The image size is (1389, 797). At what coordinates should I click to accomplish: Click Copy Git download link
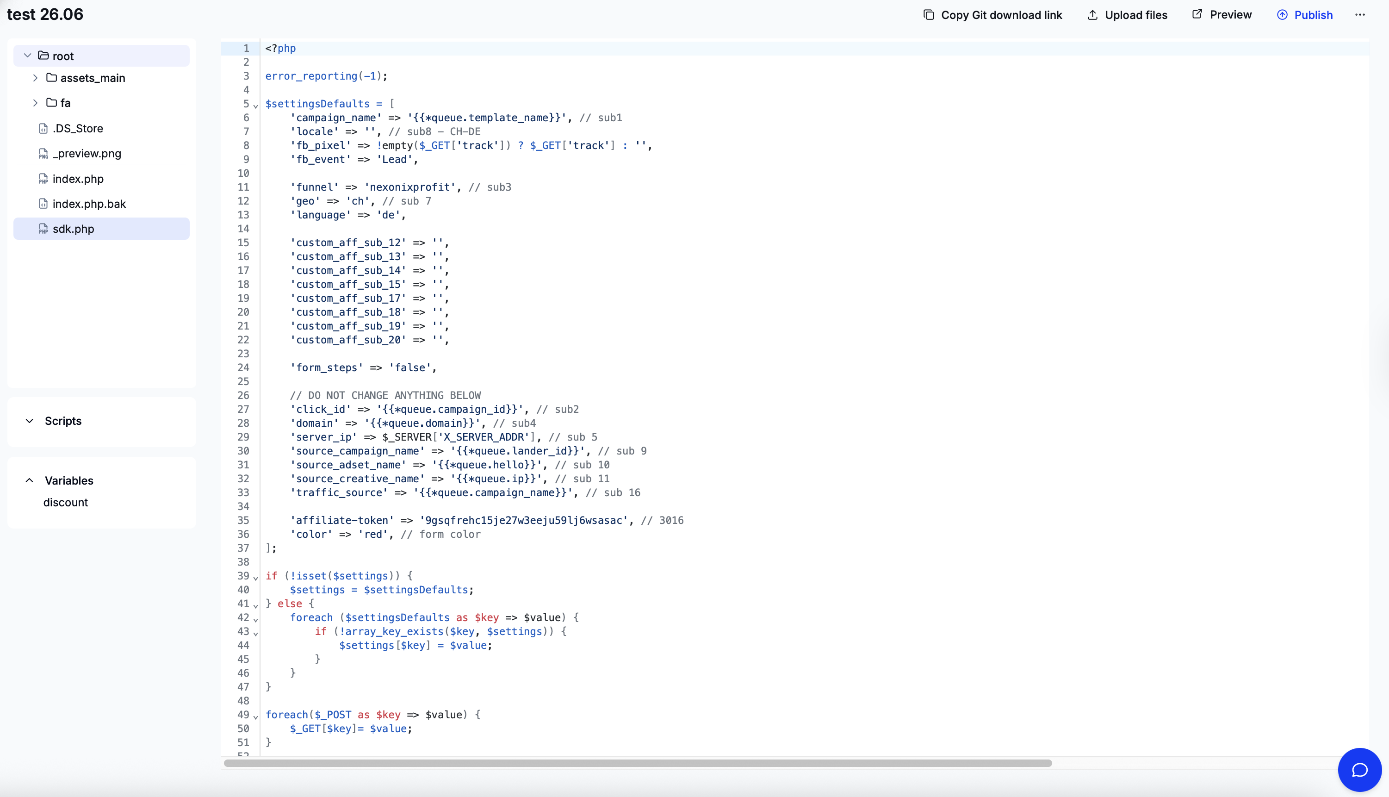[x=993, y=15]
